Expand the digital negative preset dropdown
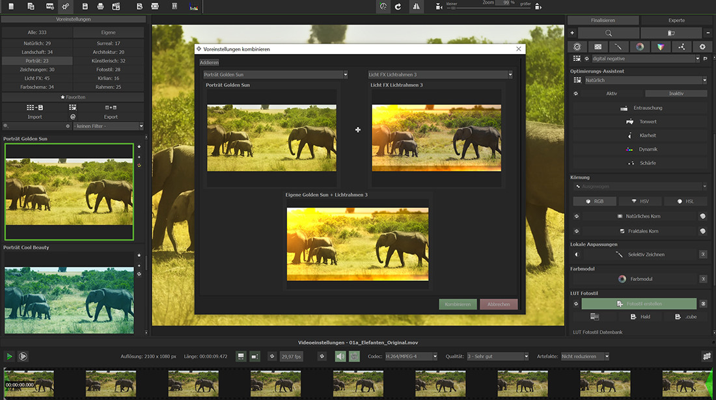Viewport: 716px width, 400px height. pyautogui.click(x=698, y=58)
